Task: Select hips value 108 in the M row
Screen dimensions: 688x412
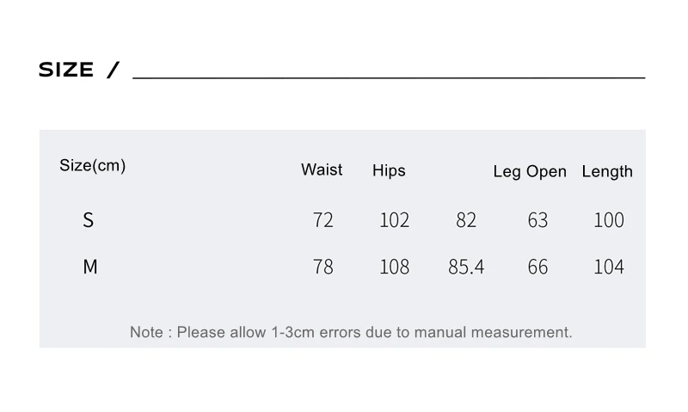Action: [395, 267]
